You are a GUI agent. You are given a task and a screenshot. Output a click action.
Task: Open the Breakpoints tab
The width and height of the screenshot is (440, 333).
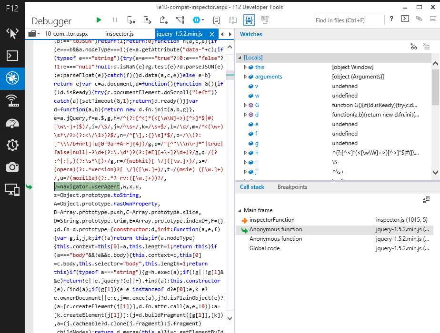pyautogui.click(x=292, y=187)
